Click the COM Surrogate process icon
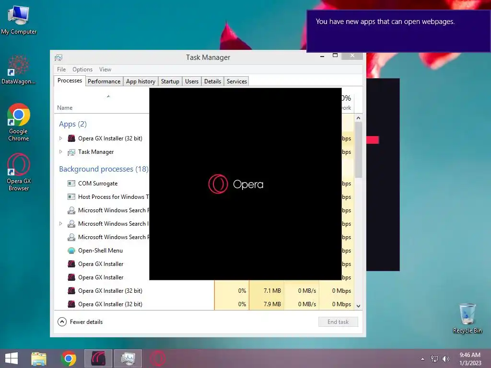This screenshot has width=491, height=368. pyautogui.click(x=71, y=184)
